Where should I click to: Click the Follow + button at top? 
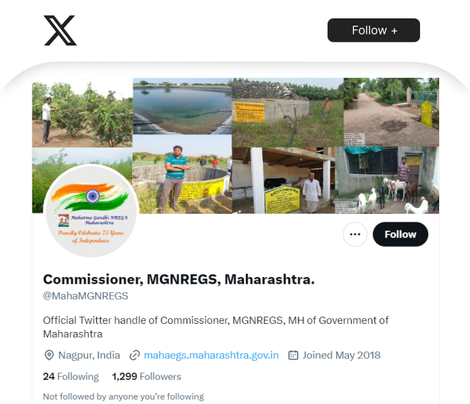click(x=374, y=30)
